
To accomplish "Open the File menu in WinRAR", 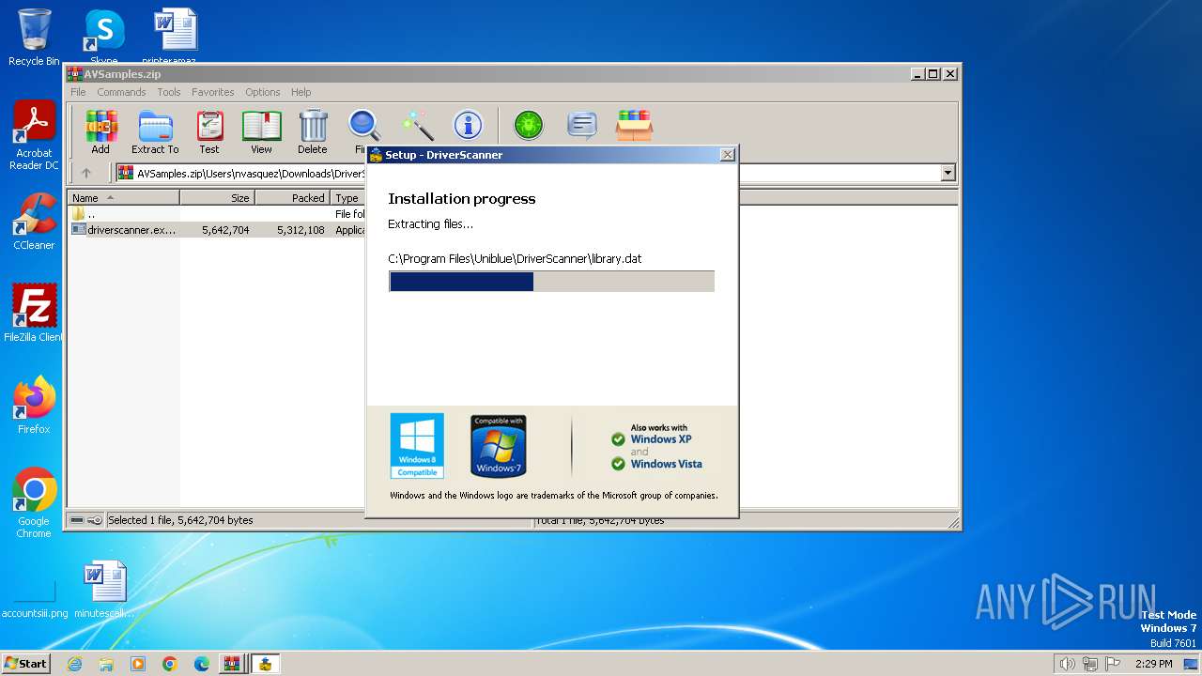I will (x=78, y=92).
